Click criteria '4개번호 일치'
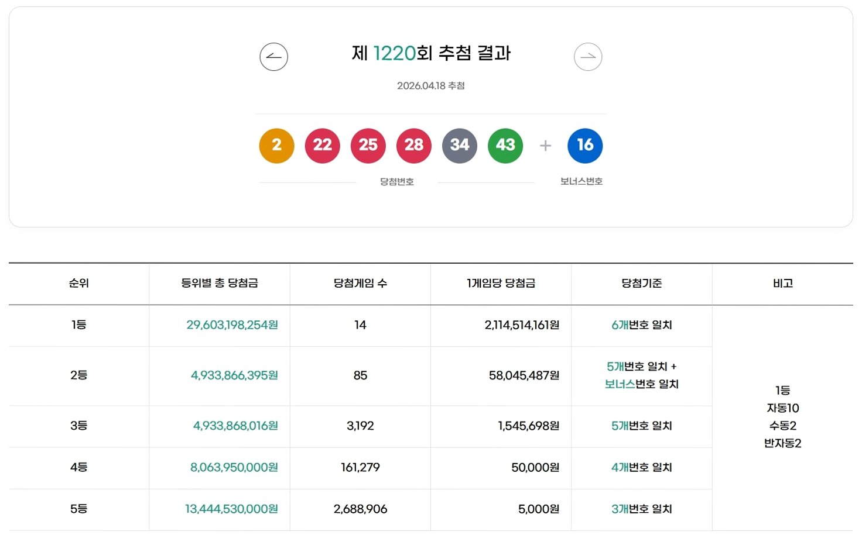Viewport: 862px width, 535px height. (x=642, y=467)
